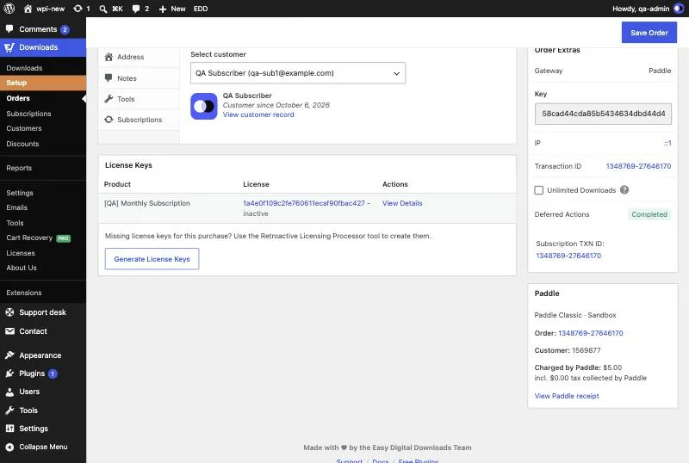Click the New content plus icon
The width and height of the screenshot is (689, 463).
click(163, 9)
